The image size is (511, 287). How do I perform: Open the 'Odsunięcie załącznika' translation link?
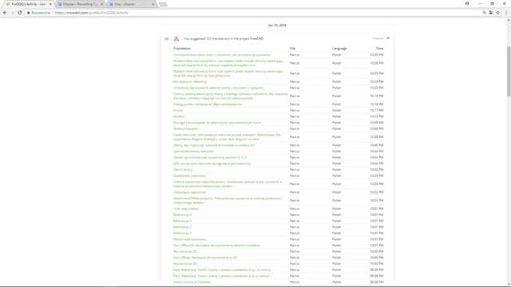pyautogui.click(x=189, y=192)
